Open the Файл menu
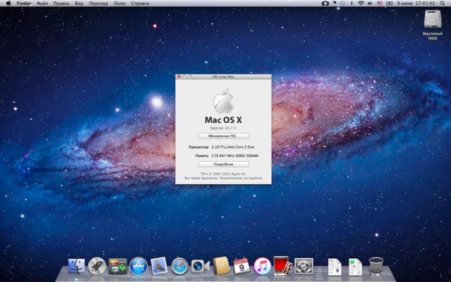Viewport: 451px width, 282px height. pos(42,4)
